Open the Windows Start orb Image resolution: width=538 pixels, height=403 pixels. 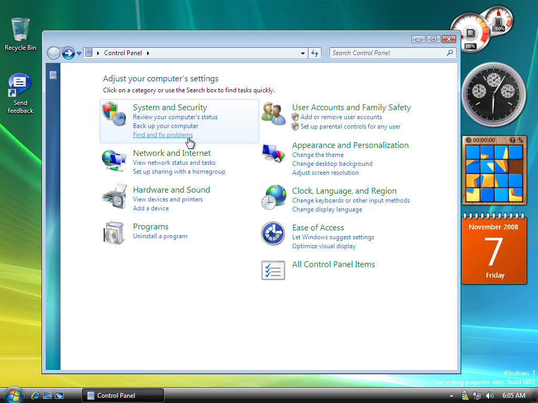[13, 395]
